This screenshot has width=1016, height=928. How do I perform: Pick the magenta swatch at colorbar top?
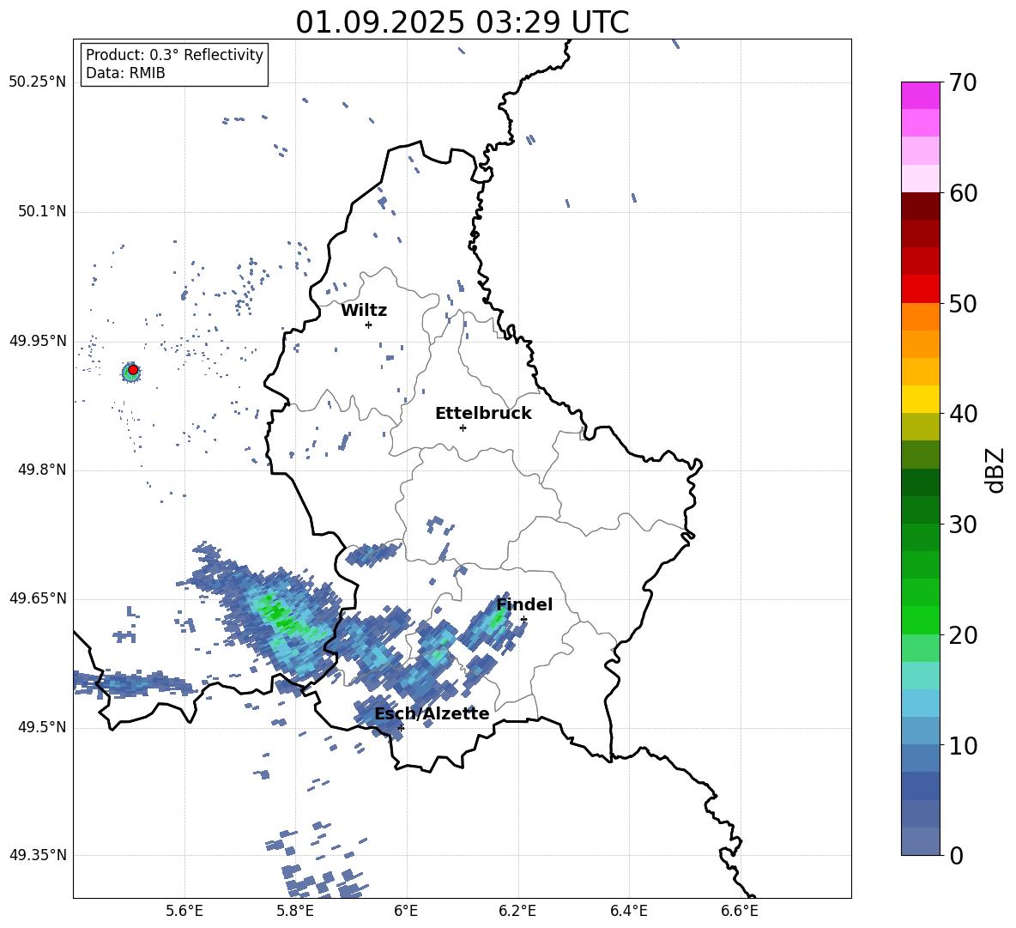click(x=920, y=95)
